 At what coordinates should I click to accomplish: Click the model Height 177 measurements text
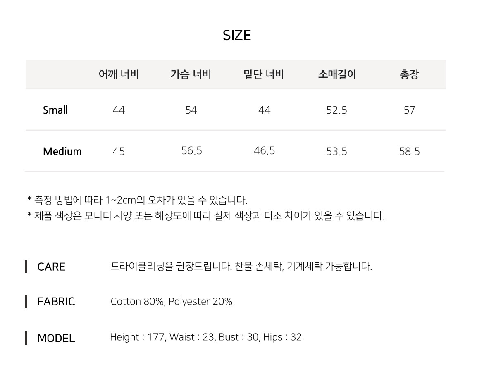pos(206,337)
